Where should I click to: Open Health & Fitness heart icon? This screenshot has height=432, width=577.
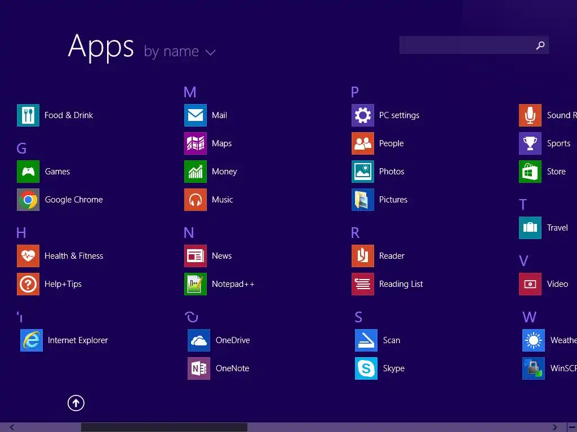point(28,256)
